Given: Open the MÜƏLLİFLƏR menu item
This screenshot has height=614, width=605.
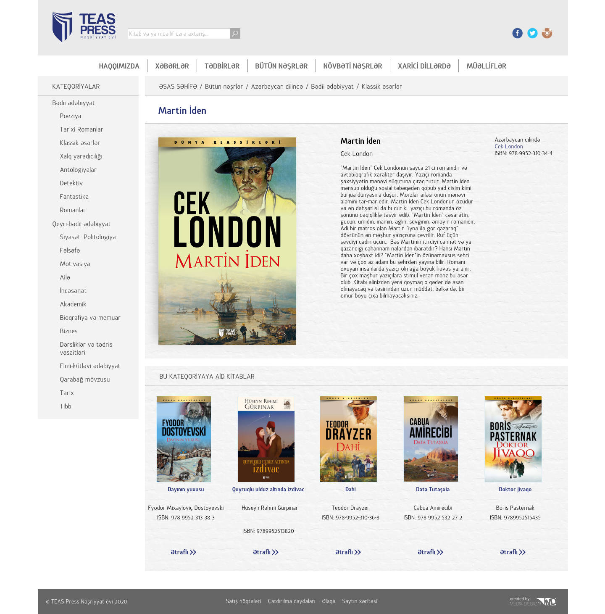Looking at the screenshot, I should pos(486,66).
